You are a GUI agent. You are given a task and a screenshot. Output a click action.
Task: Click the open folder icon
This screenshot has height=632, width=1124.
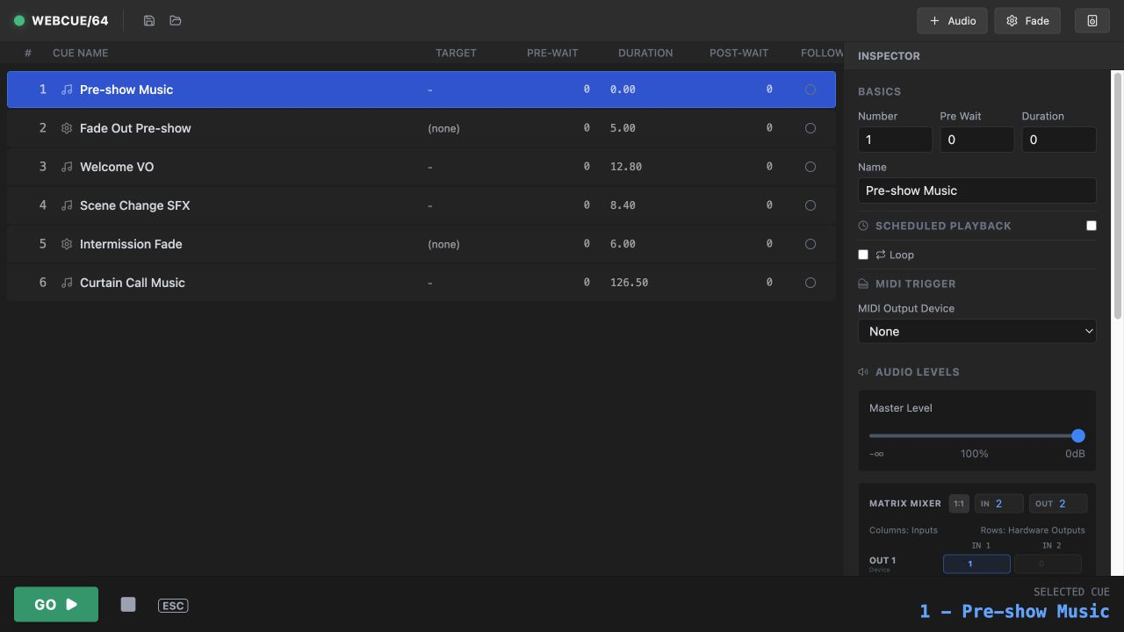tap(176, 20)
